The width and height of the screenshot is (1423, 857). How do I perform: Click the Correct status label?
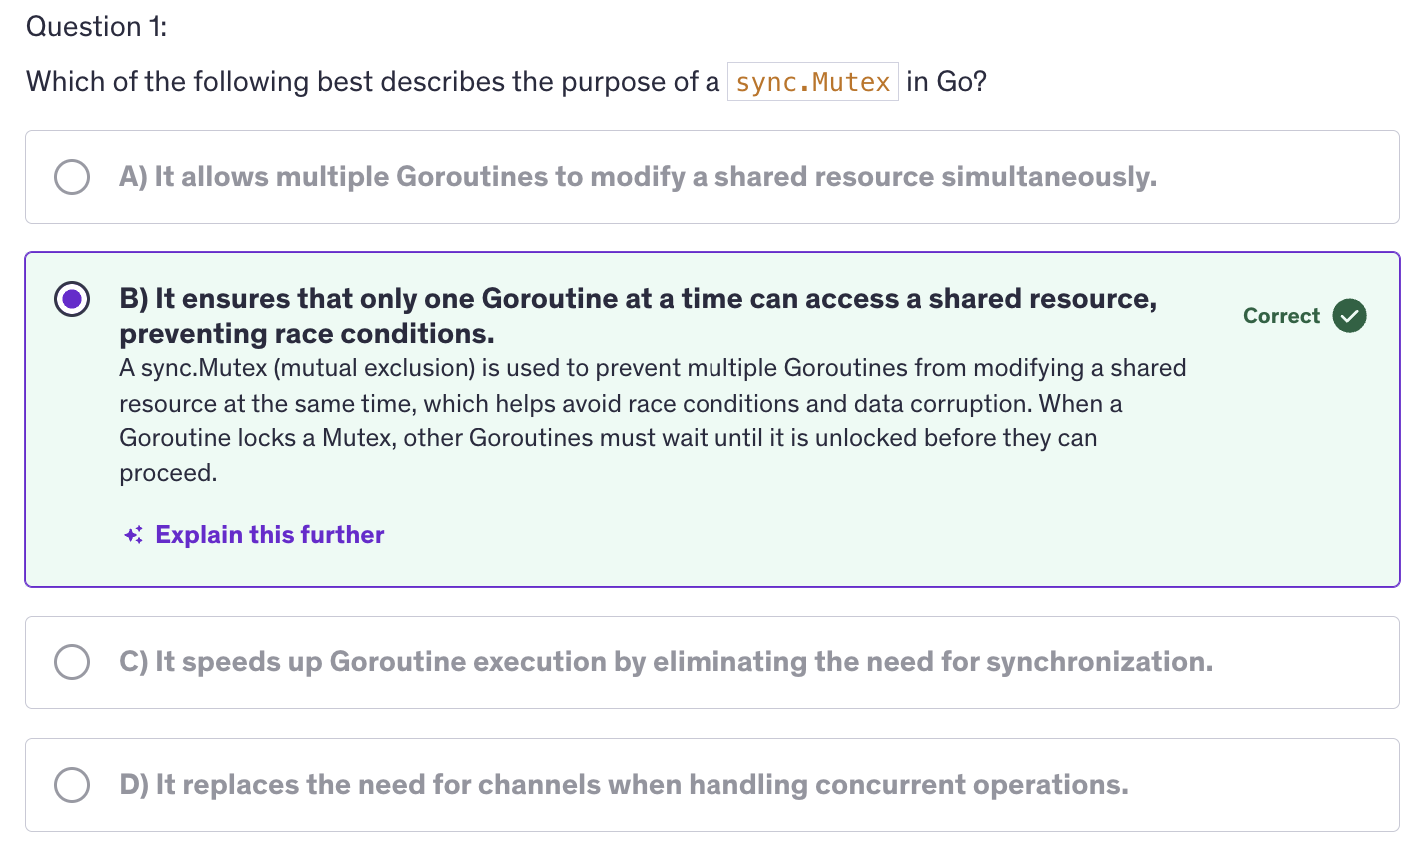pyautogui.click(x=1281, y=316)
